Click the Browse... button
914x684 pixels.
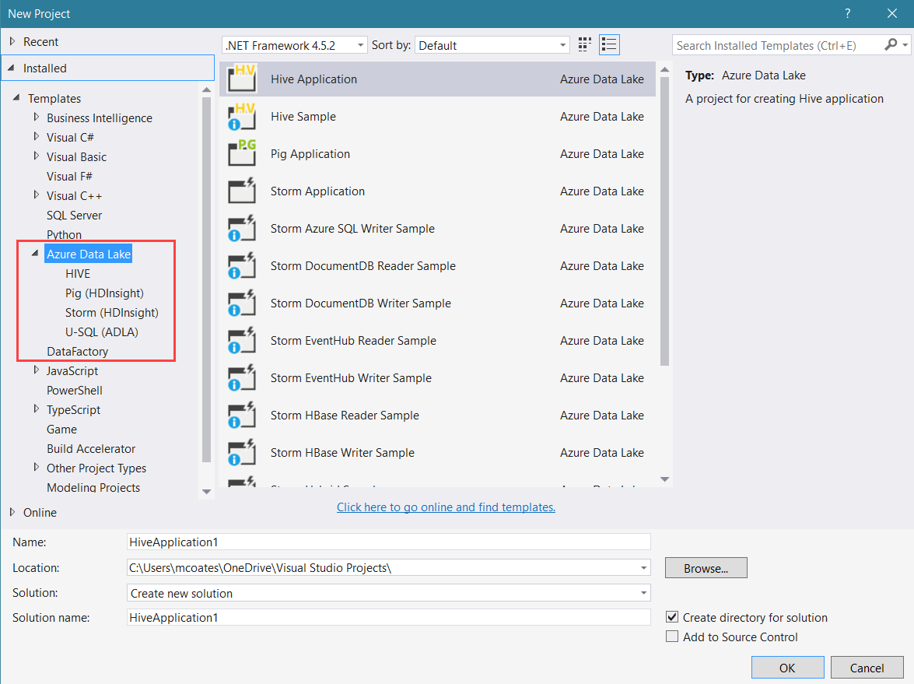point(706,568)
